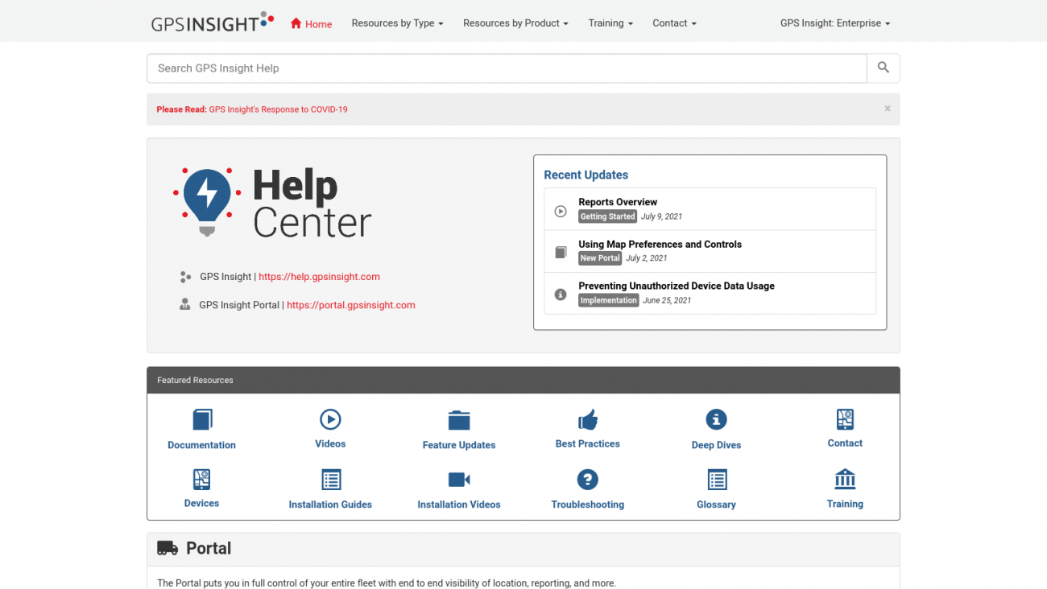The height and width of the screenshot is (589, 1047).
Task: Open the Training dropdown in navbar
Action: click(x=610, y=23)
